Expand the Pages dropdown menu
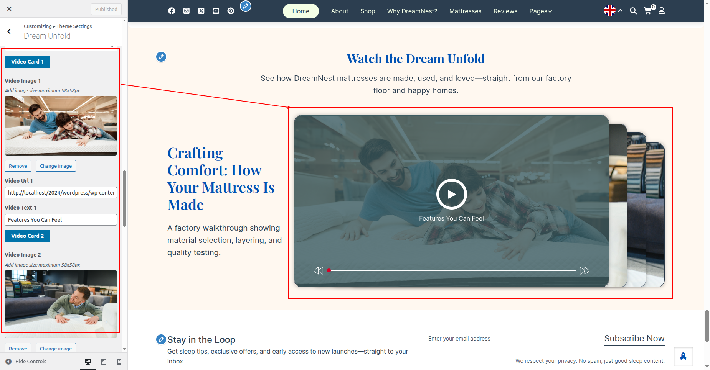 540,11
